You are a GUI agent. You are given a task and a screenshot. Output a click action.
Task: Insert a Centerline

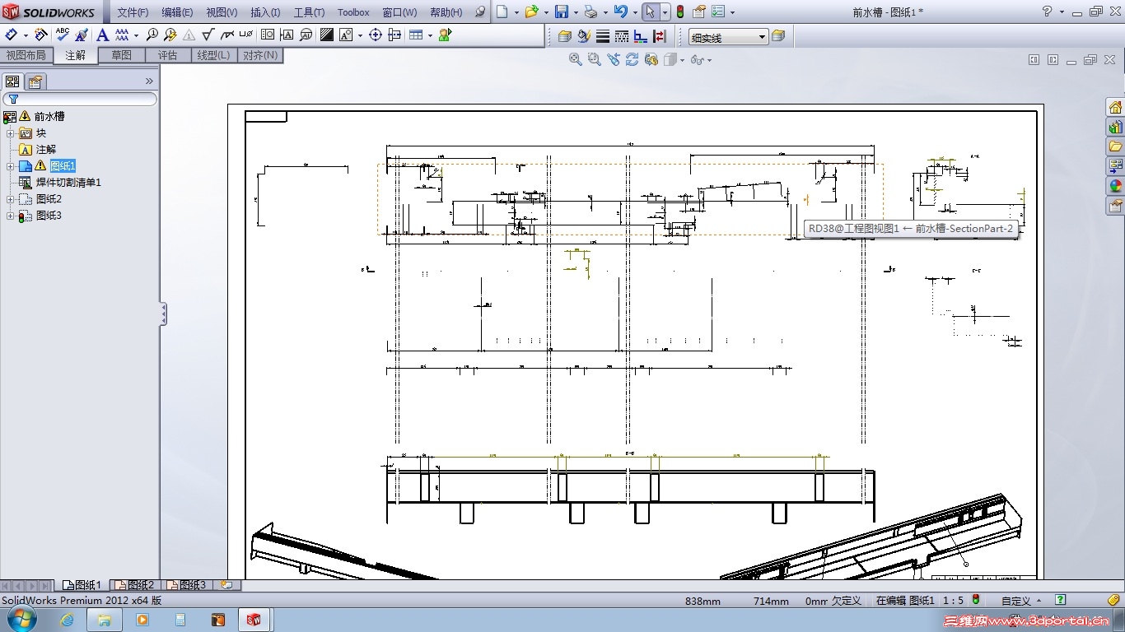[x=394, y=35]
